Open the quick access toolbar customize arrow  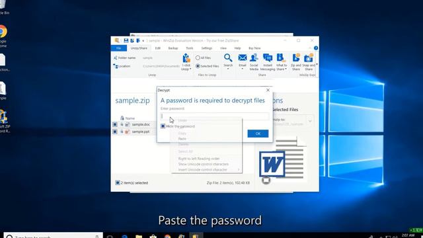[143, 41]
